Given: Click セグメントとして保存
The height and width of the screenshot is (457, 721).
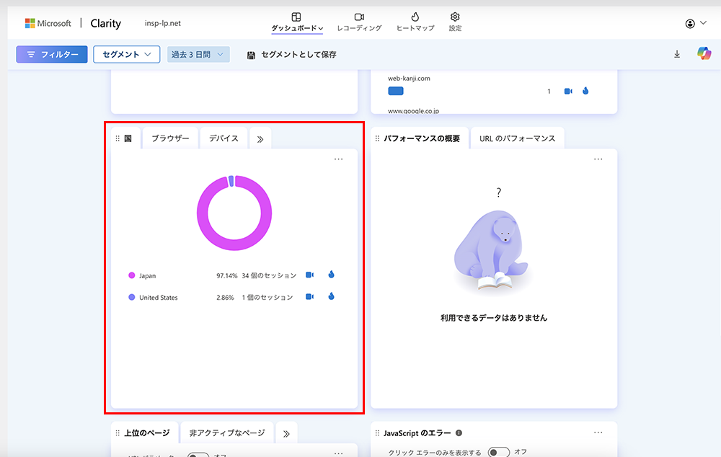Looking at the screenshot, I should click(291, 55).
